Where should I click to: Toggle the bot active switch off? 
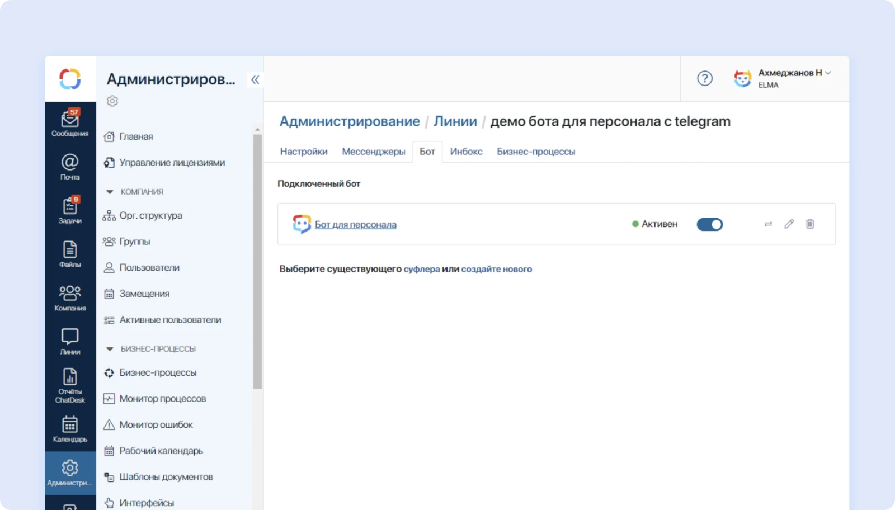pyautogui.click(x=709, y=224)
